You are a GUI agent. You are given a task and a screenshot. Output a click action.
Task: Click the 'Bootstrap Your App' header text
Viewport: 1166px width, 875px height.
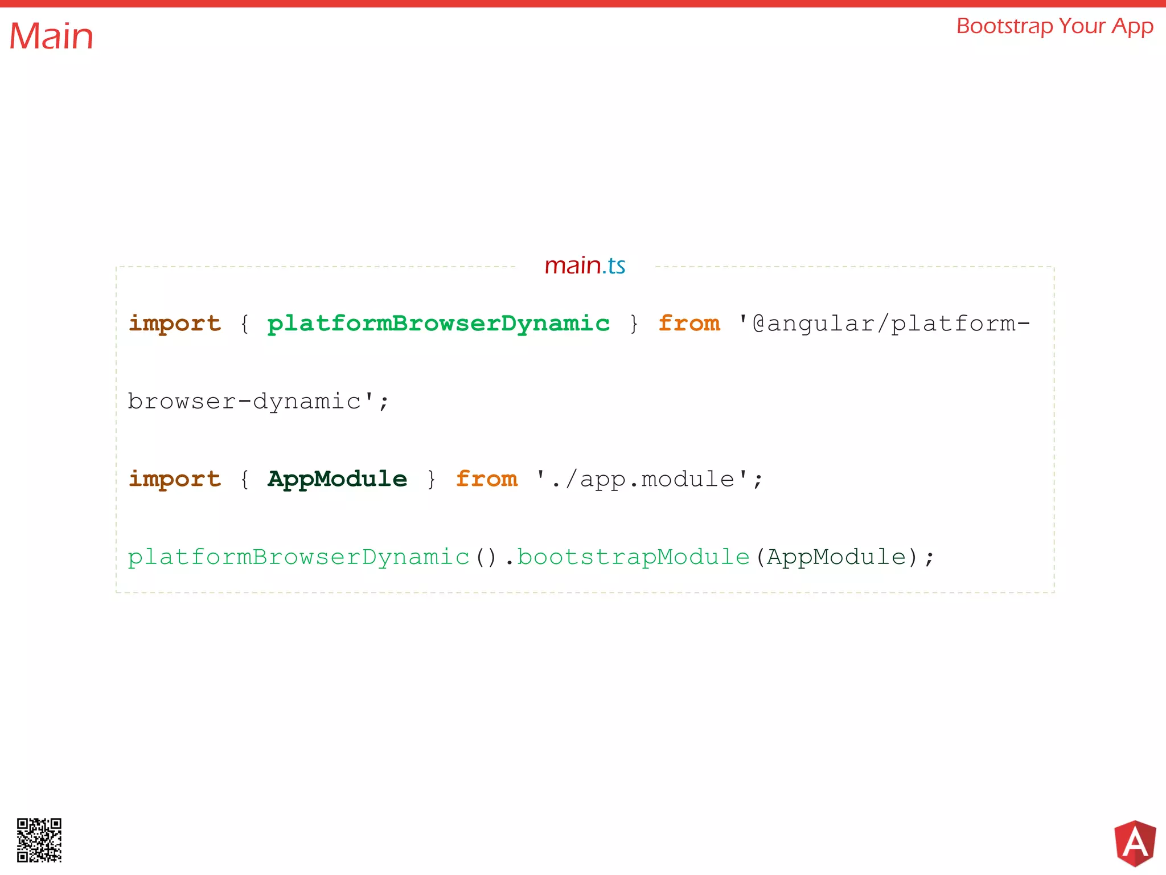tap(1054, 26)
